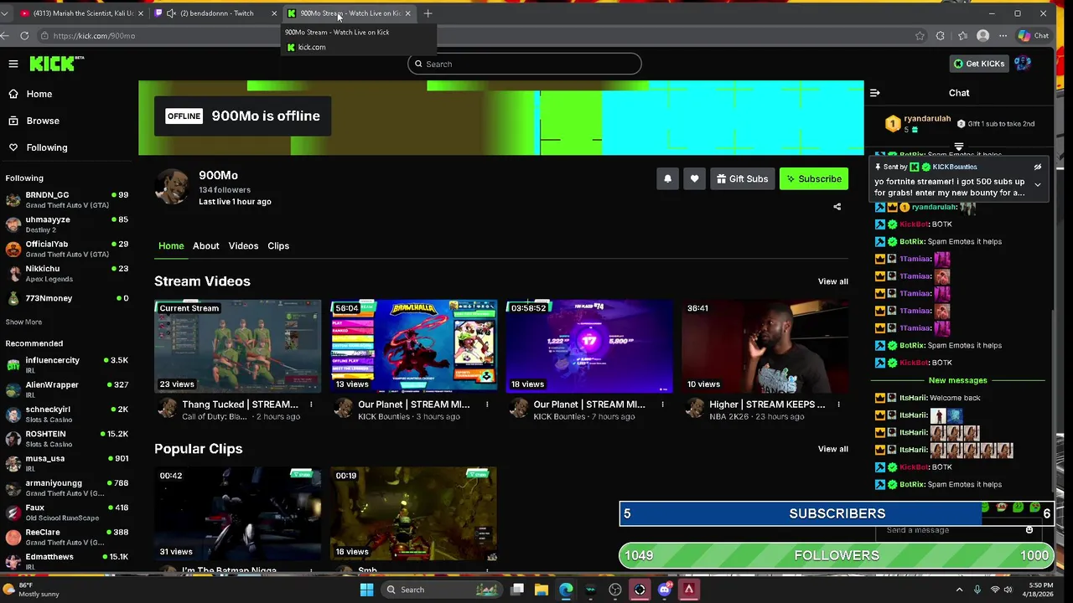Click the Gift Subs button
The height and width of the screenshot is (603, 1073).
[x=742, y=178]
